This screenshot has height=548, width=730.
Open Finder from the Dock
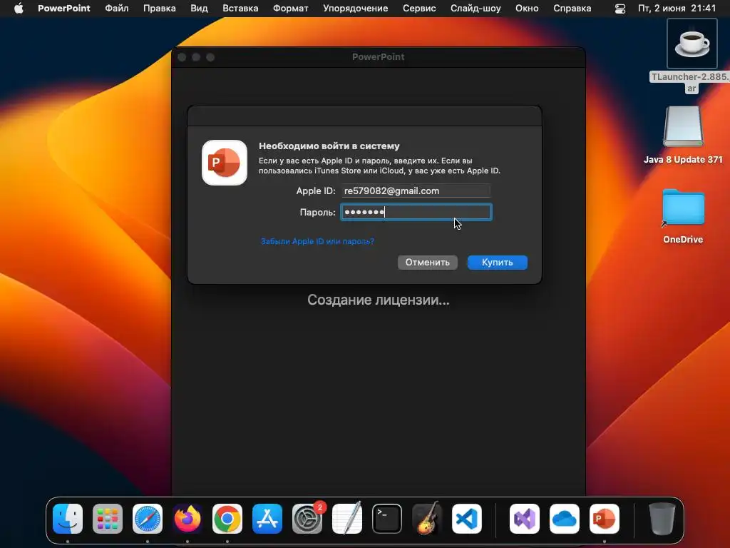pos(68,518)
